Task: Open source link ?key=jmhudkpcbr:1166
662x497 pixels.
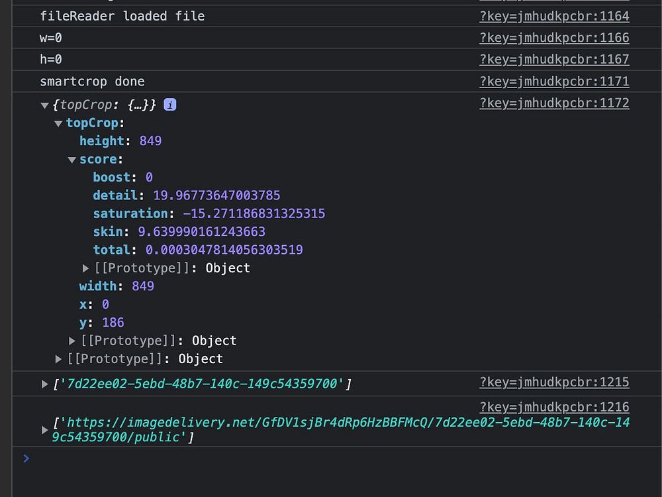Action: point(554,38)
